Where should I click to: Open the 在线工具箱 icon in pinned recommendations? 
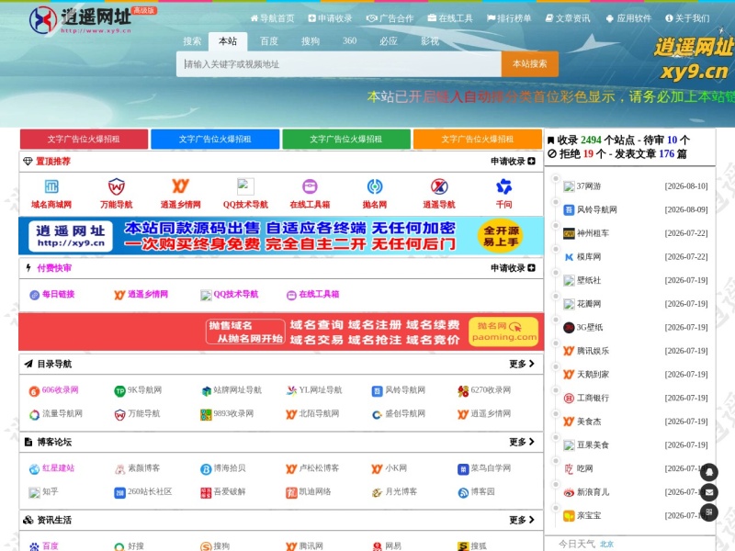click(x=310, y=186)
